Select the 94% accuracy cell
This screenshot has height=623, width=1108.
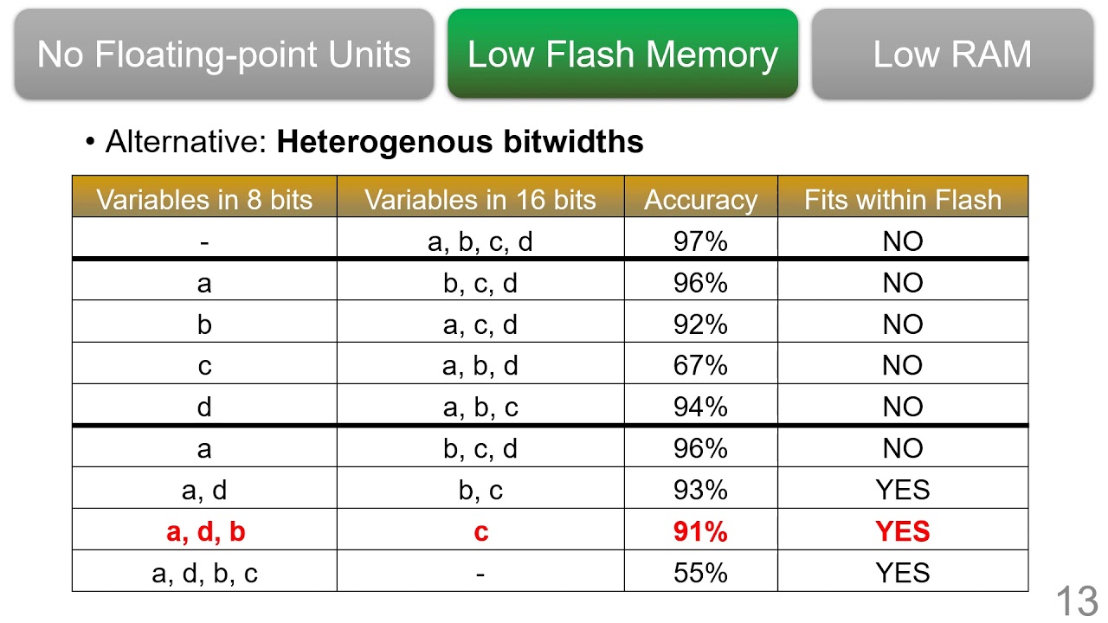700,407
